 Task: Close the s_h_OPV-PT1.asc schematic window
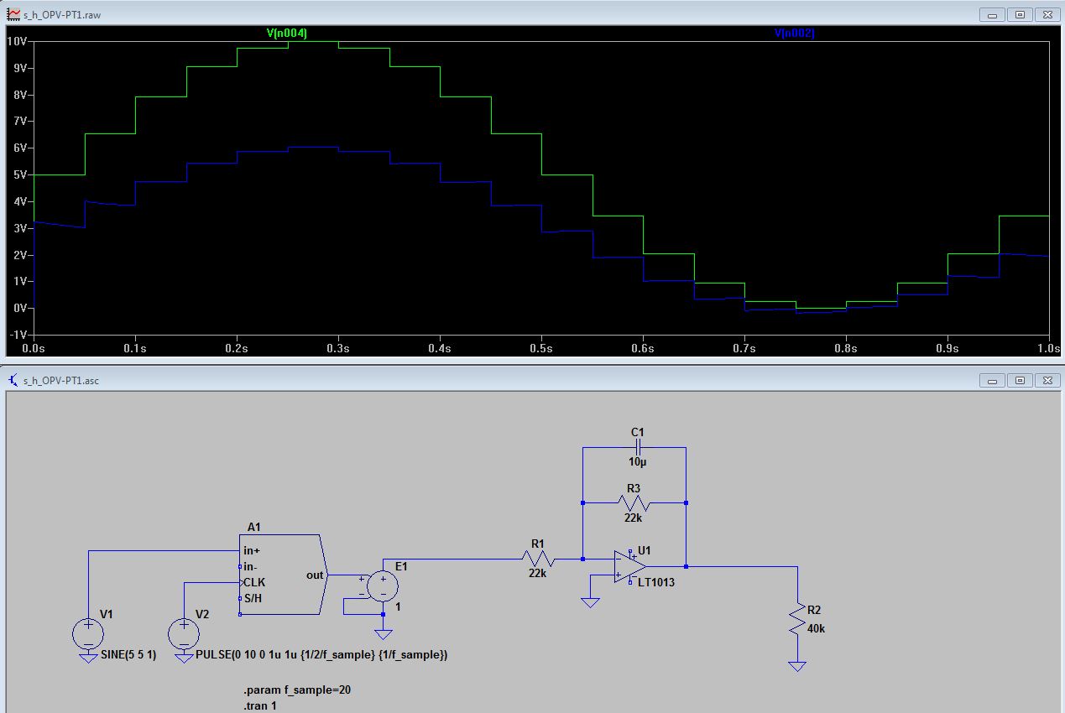[1047, 380]
